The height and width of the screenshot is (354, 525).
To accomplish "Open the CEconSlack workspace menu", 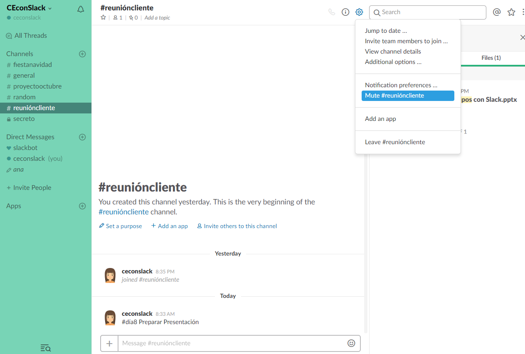I will (x=29, y=8).
